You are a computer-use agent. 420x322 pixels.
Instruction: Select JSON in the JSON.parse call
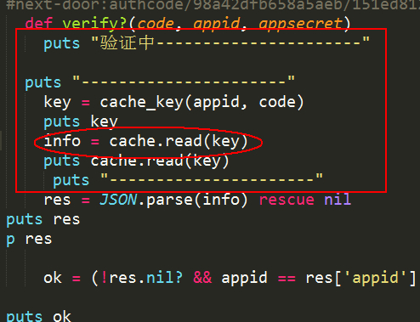[118, 200]
